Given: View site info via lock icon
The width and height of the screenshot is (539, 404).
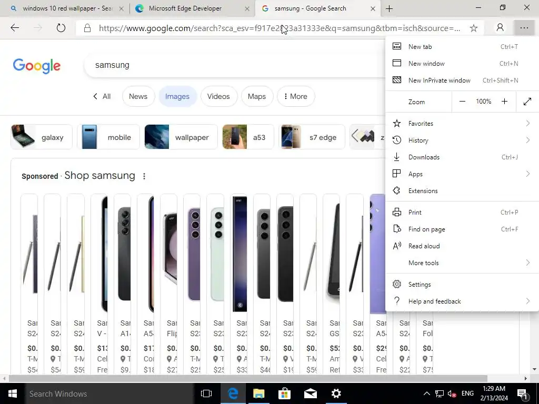Looking at the screenshot, I should [x=87, y=28].
